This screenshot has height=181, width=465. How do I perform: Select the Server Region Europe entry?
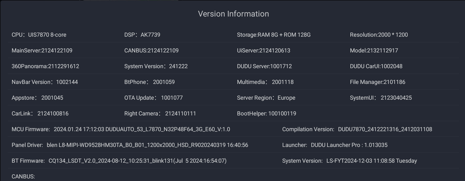tap(266, 98)
